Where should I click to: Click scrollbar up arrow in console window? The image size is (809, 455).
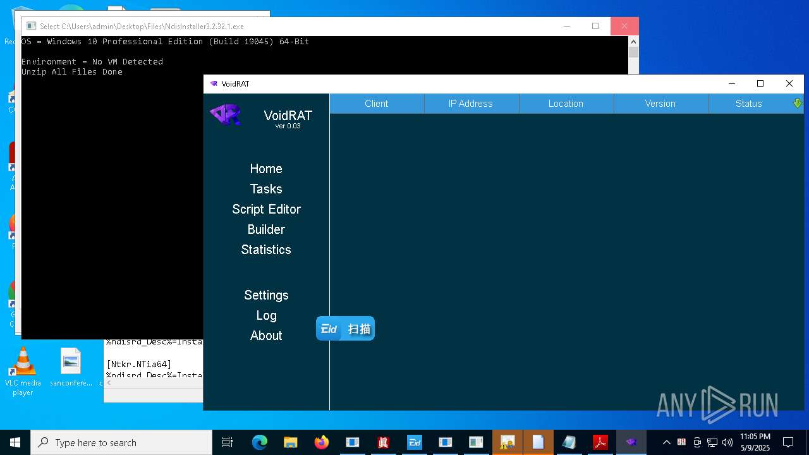633,41
